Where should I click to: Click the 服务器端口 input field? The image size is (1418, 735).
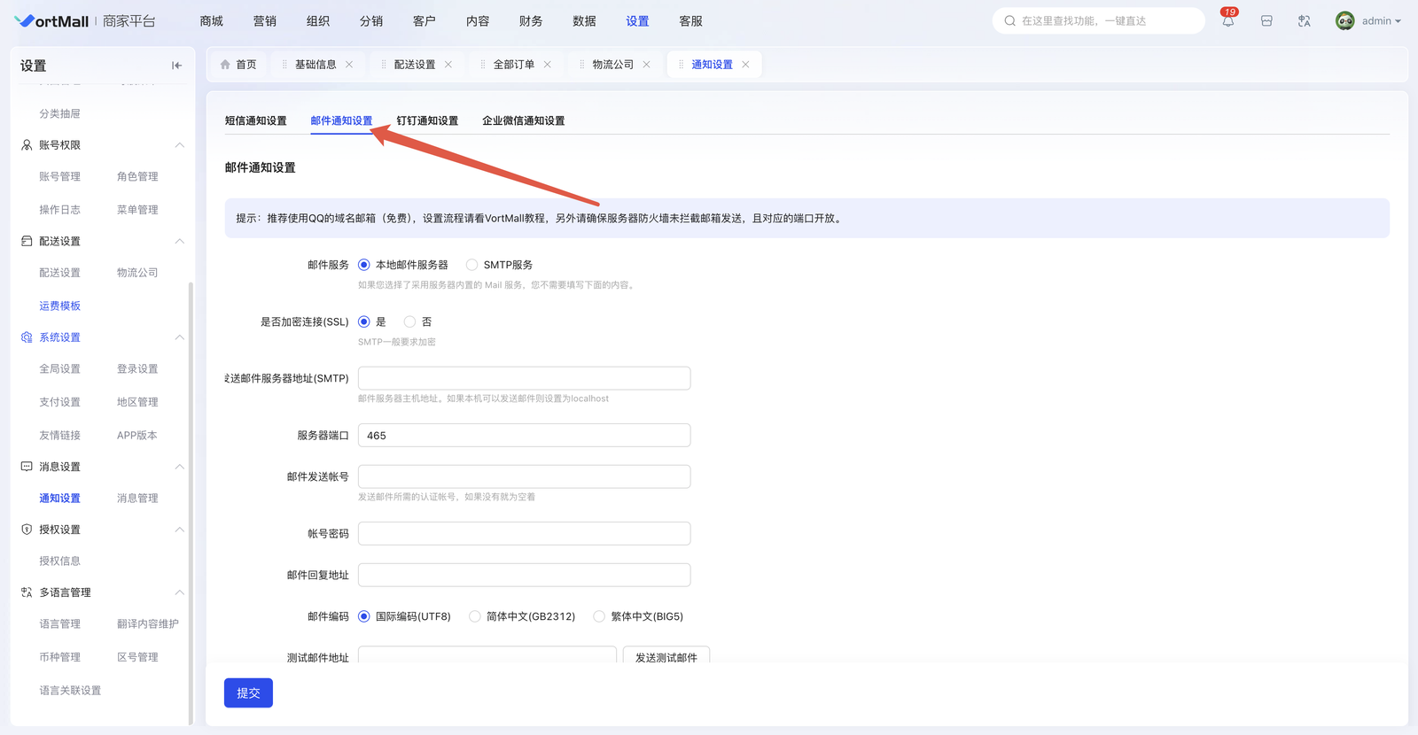coord(524,436)
